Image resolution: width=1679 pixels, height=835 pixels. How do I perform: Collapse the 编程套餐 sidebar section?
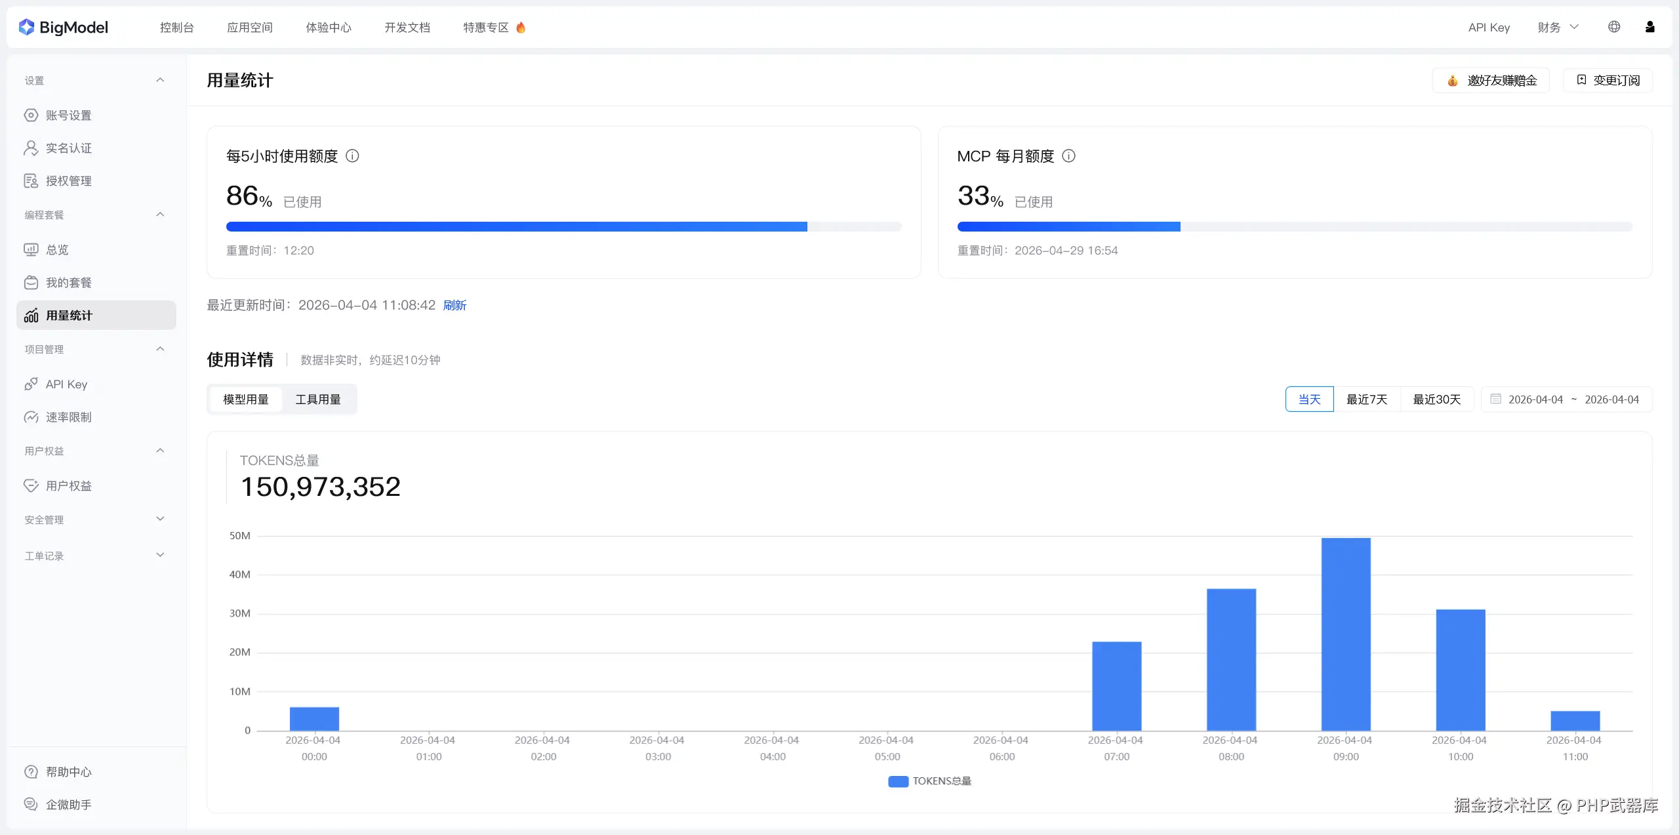tap(160, 214)
